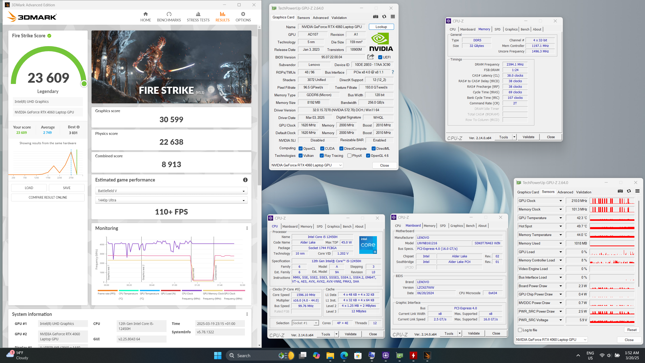Toggle DirectML checkbox in GPU-Z
Image resolution: width=645 pixels, height=363 pixels.
tap(373, 148)
